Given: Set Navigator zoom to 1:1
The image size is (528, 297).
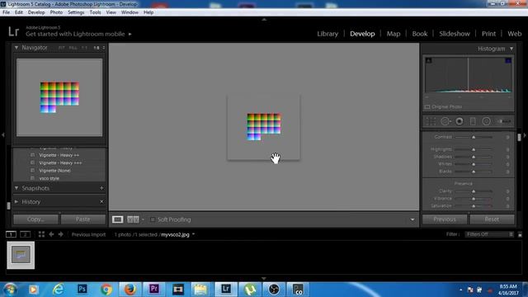Looking at the screenshot, I should click(84, 48).
